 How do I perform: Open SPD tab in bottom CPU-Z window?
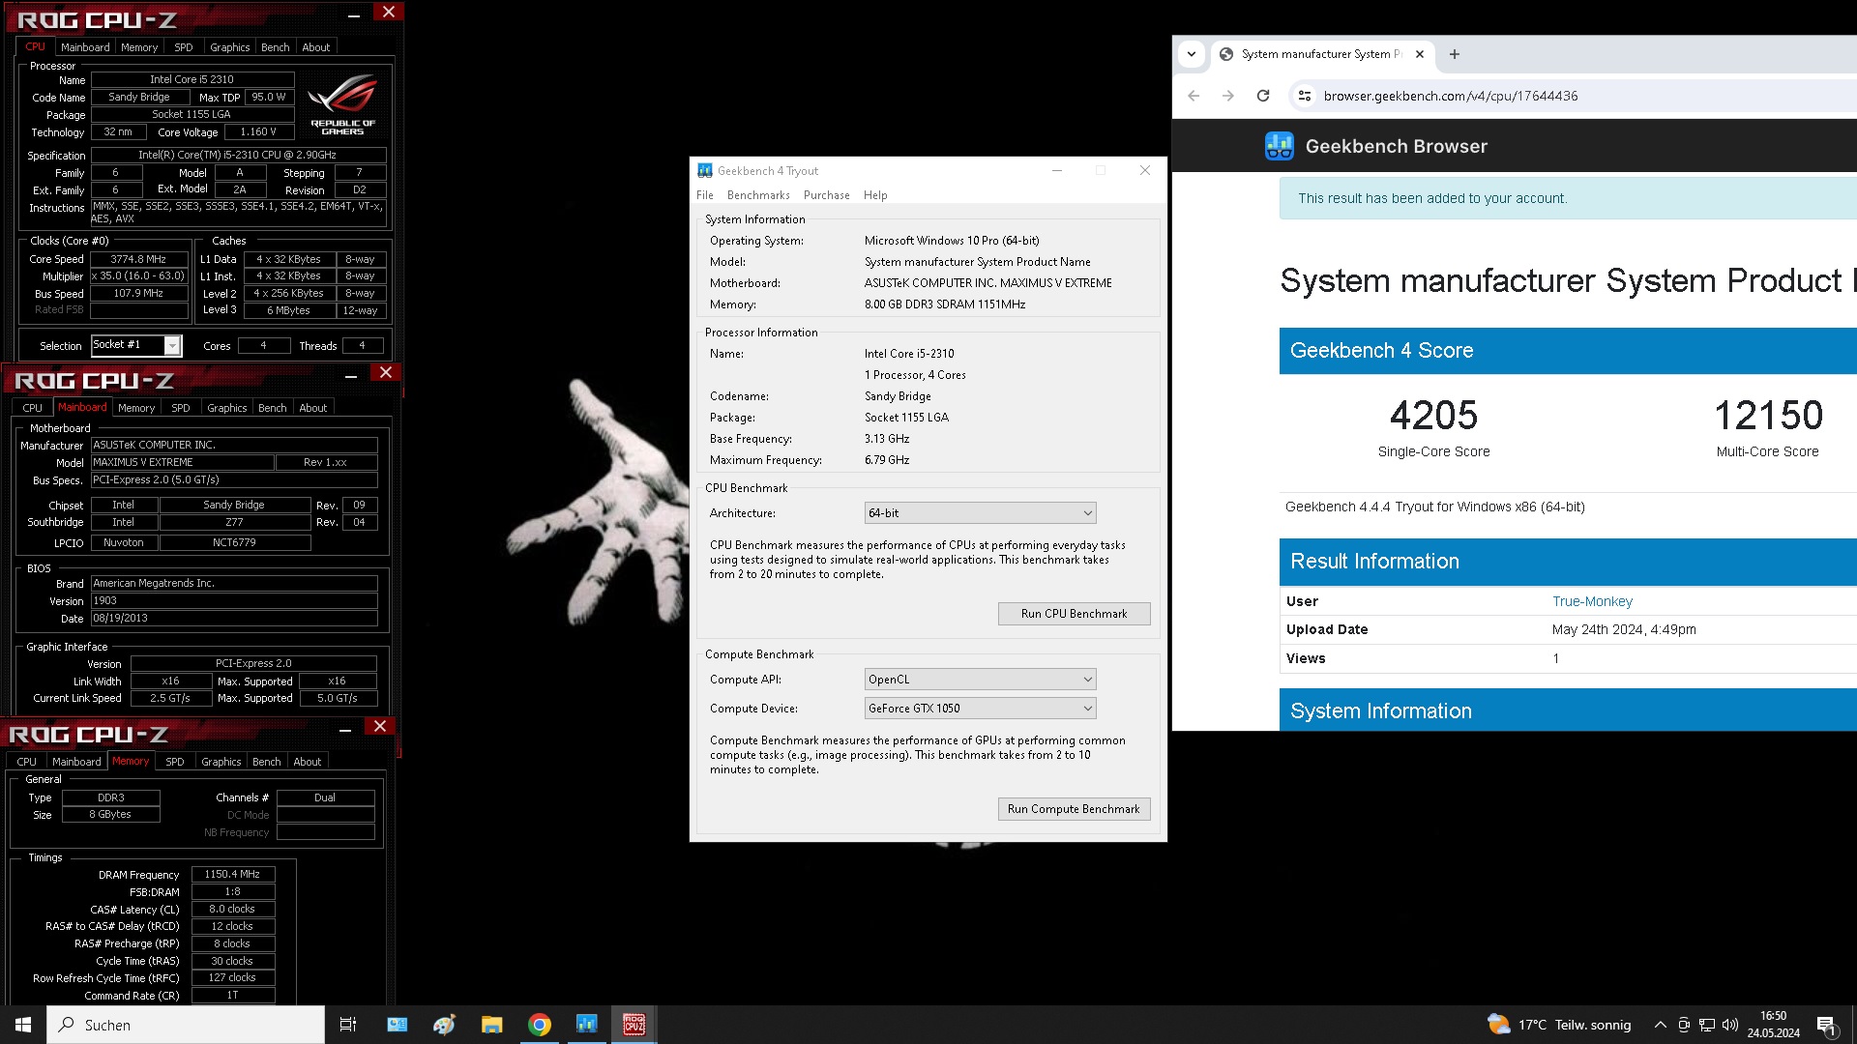click(175, 762)
